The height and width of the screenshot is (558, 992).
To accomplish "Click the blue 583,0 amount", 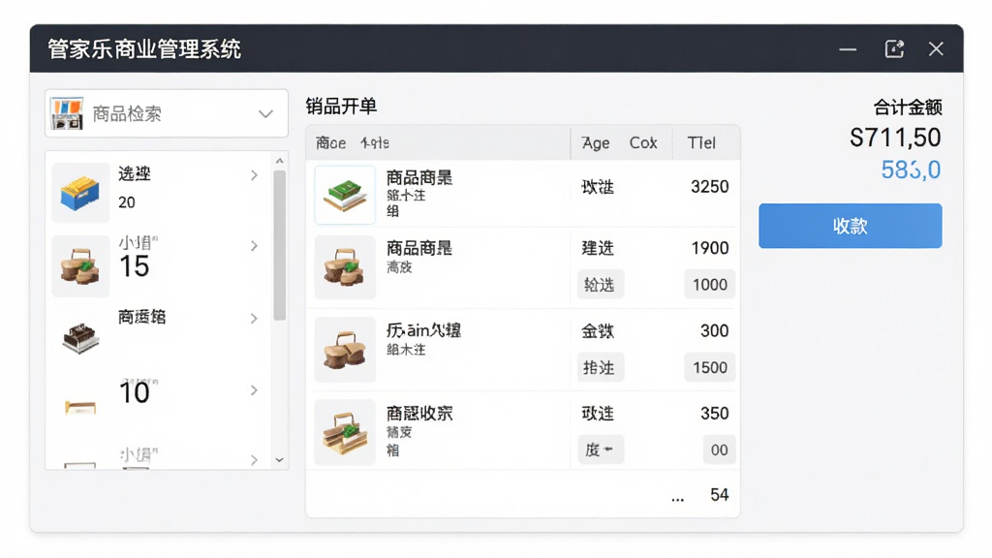I will tap(911, 170).
